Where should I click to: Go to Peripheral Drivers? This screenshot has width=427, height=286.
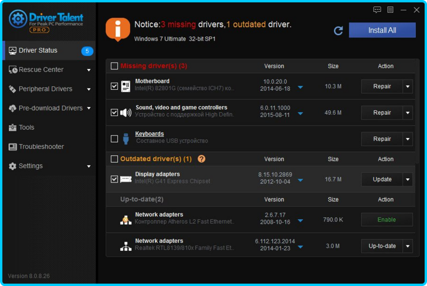(x=49, y=89)
